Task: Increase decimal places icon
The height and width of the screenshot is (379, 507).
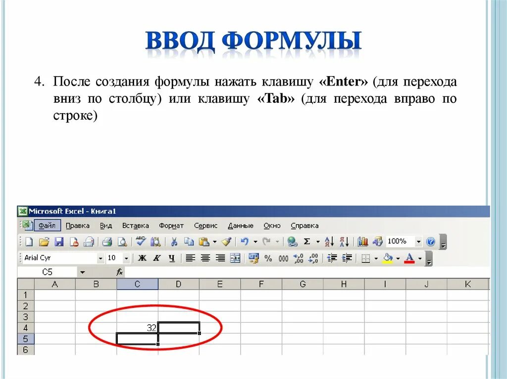Action: tap(298, 258)
